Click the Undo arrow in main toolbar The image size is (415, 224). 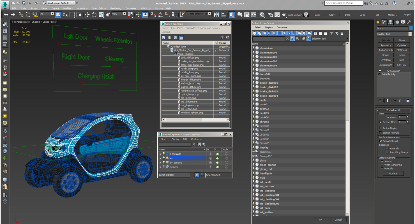click(6, 15)
